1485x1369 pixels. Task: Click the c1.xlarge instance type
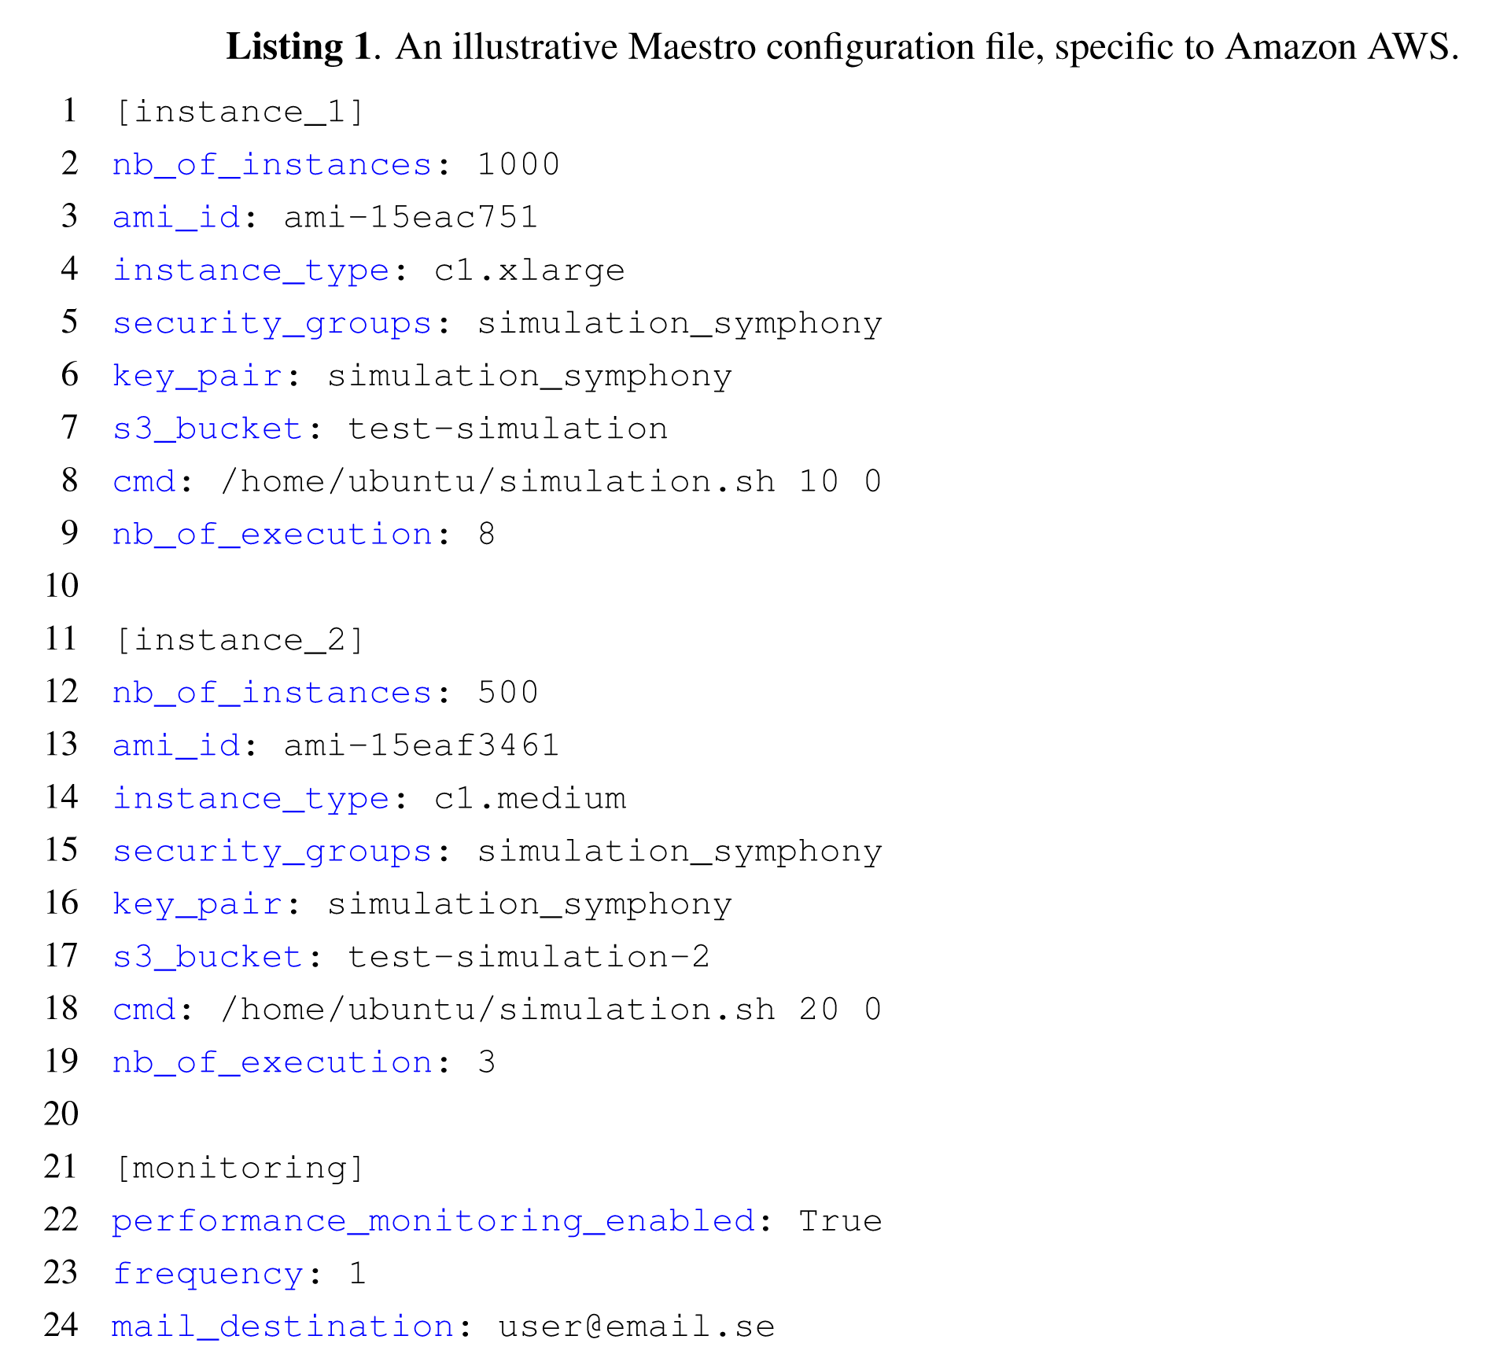coord(529,270)
